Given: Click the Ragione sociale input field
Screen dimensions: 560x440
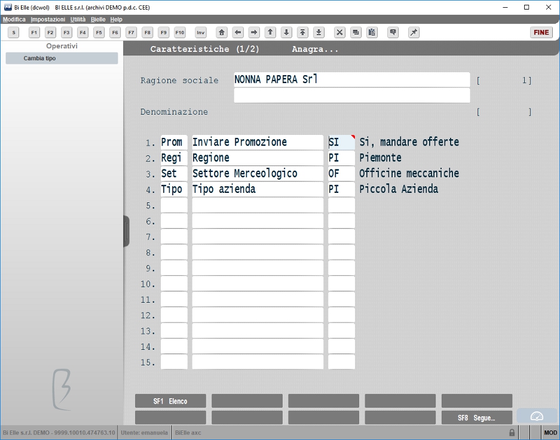Looking at the screenshot, I should (x=352, y=79).
